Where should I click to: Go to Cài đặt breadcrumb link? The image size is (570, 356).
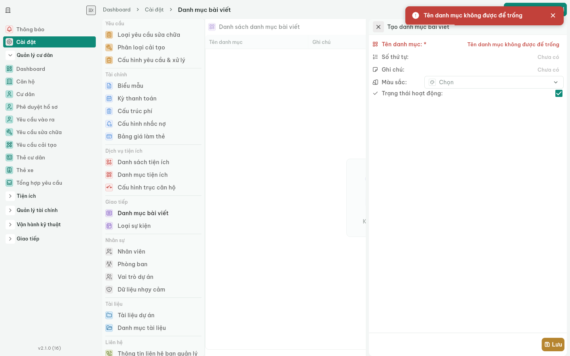coord(154,9)
